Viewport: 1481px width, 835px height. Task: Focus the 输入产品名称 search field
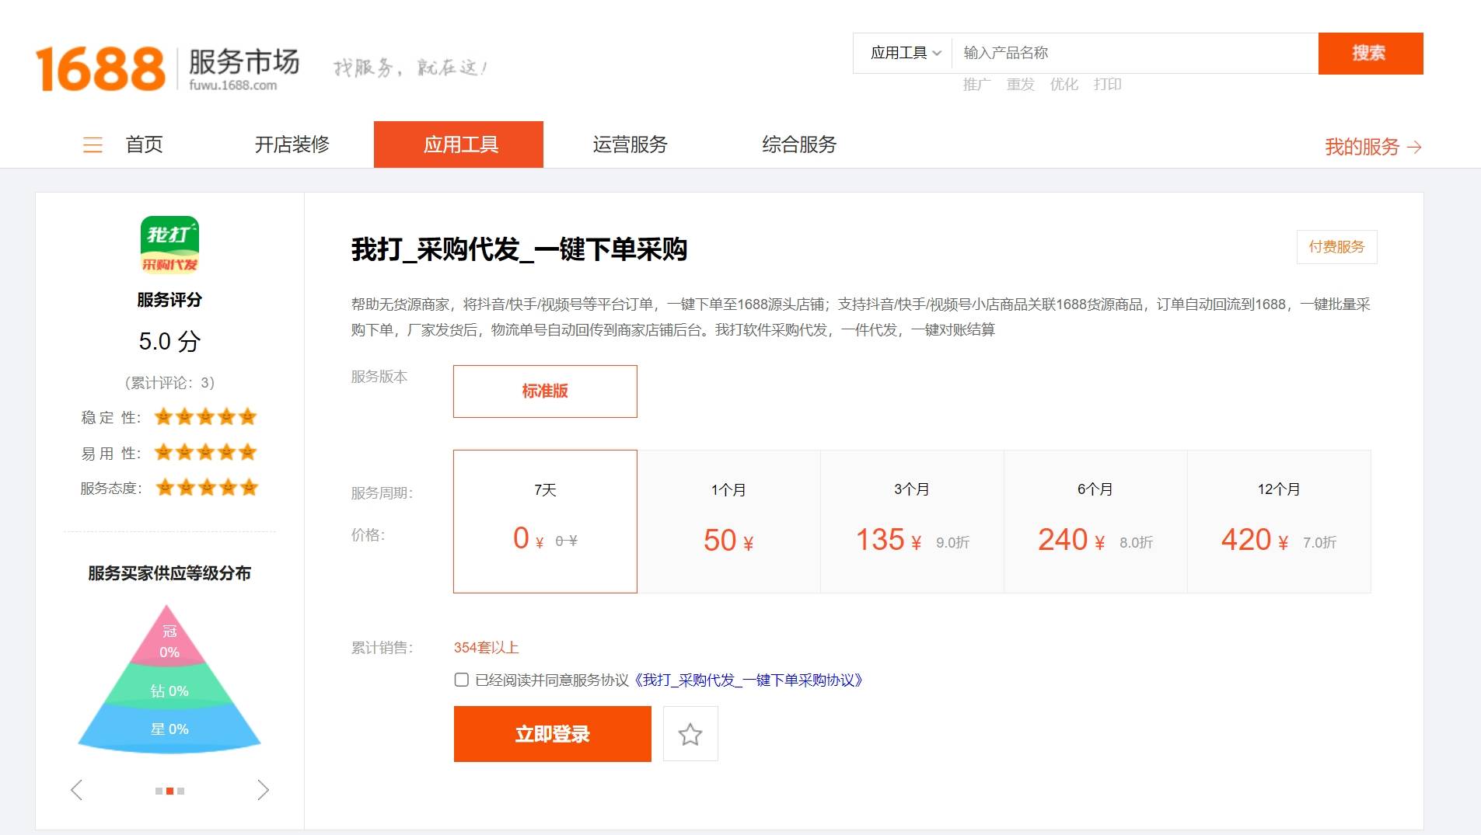(1135, 53)
